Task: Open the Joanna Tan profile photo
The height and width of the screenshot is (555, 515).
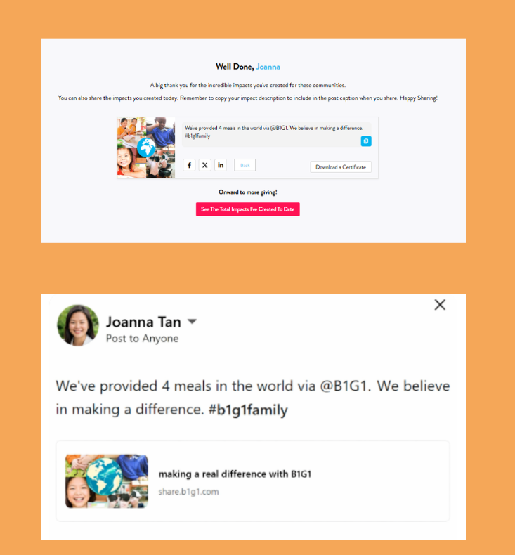Action: pyautogui.click(x=78, y=325)
